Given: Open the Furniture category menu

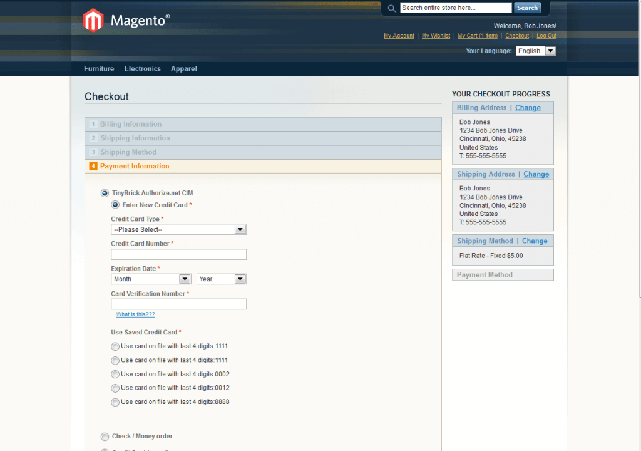Looking at the screenshot, I should pos(99,69).
